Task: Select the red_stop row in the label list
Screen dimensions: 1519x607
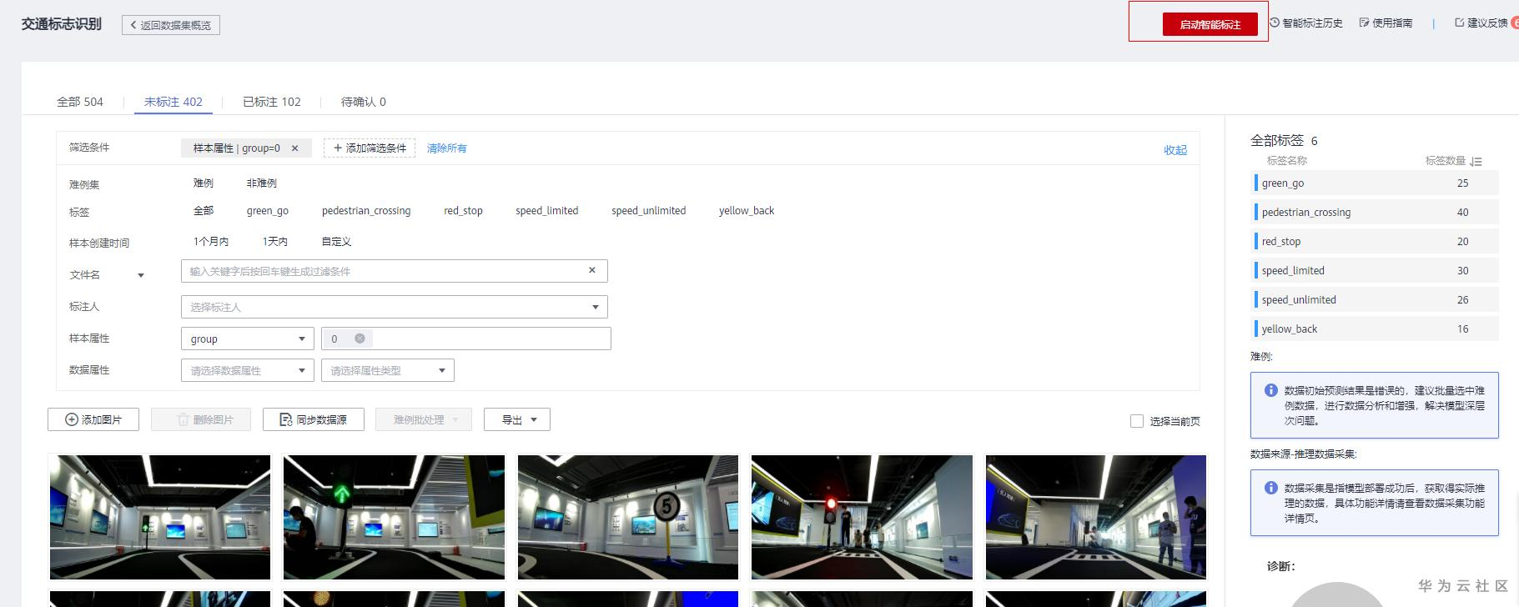Action: tap(1376, 241)
